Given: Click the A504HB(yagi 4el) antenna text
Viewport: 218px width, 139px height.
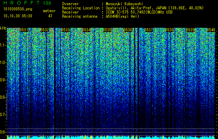Looking at the screenshot, I should [122, 16].
